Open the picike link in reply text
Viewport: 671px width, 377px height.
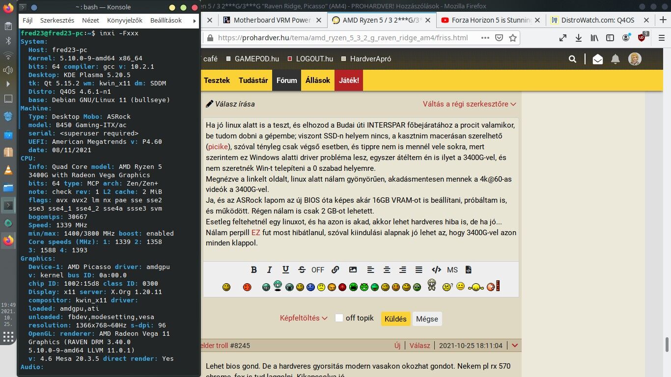click(x=218, y=146)
